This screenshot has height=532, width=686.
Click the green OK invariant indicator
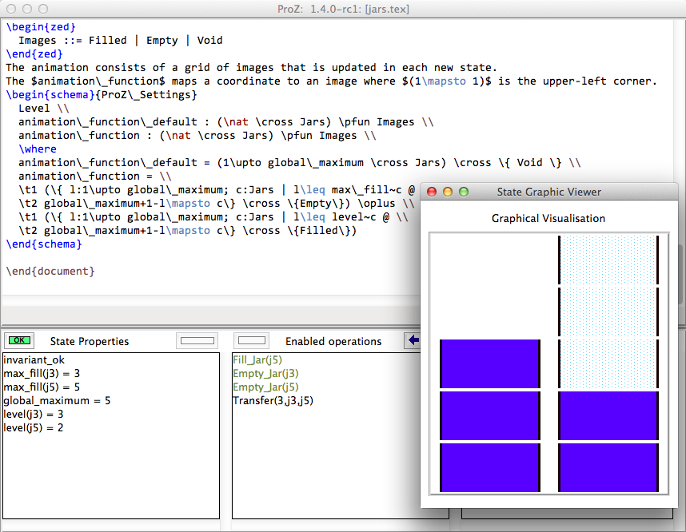(20, 340)
